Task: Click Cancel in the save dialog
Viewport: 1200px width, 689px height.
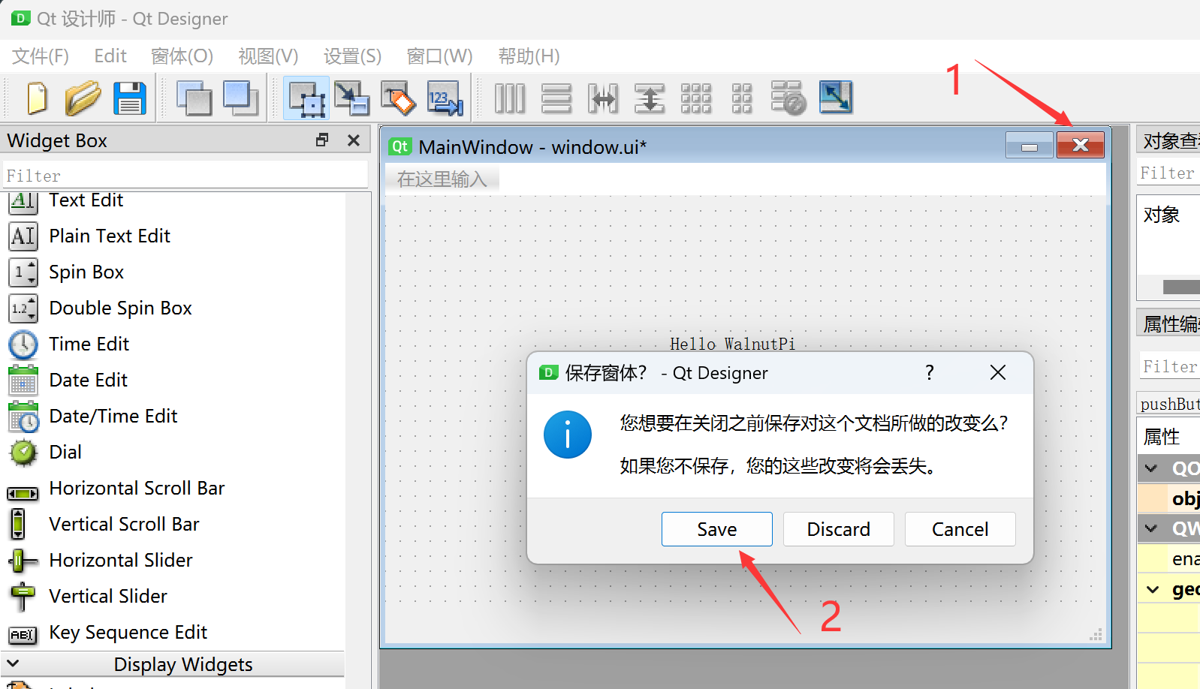Action: coord(960,529)
